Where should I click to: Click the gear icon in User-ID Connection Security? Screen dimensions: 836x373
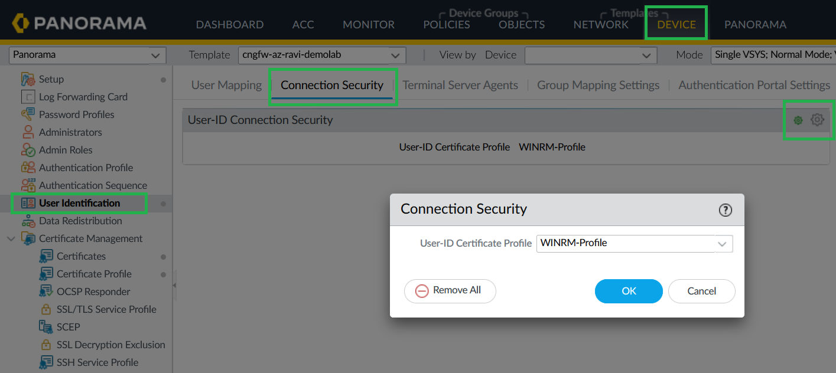click(817, 120)
